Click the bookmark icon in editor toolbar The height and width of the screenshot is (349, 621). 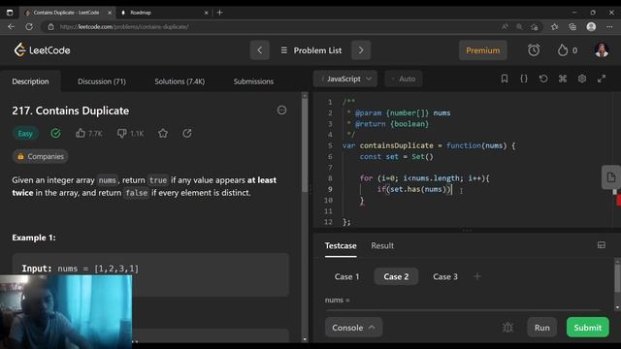[x=505, y=79]
